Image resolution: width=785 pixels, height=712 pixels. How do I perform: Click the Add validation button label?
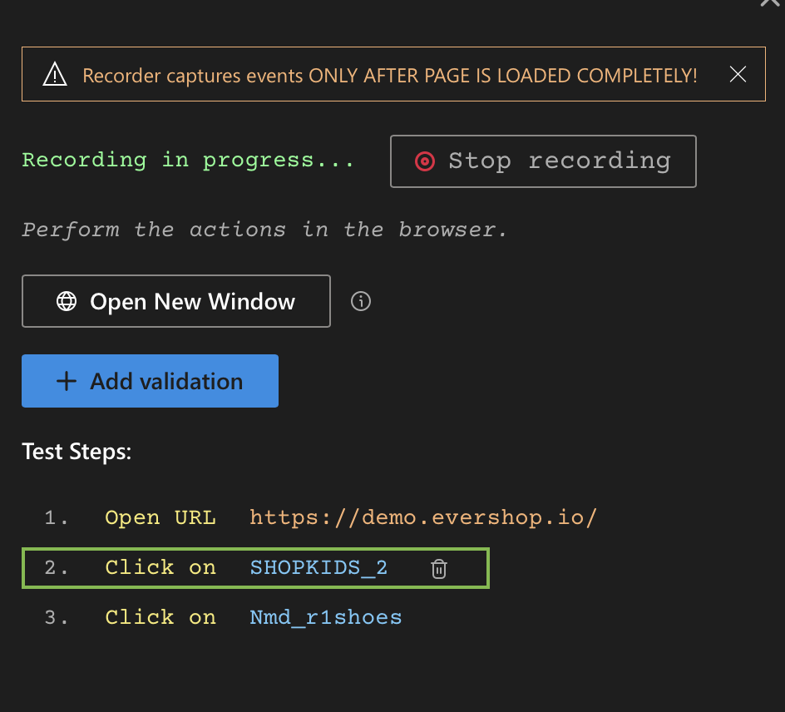[x=166, y=381]
